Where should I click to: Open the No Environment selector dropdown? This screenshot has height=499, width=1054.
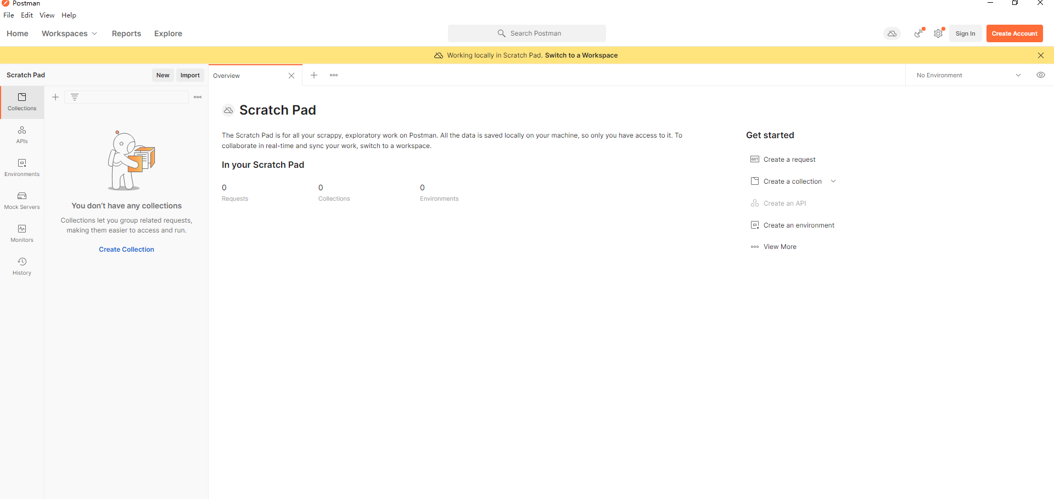pyautogui.click(x=968, y=75)
